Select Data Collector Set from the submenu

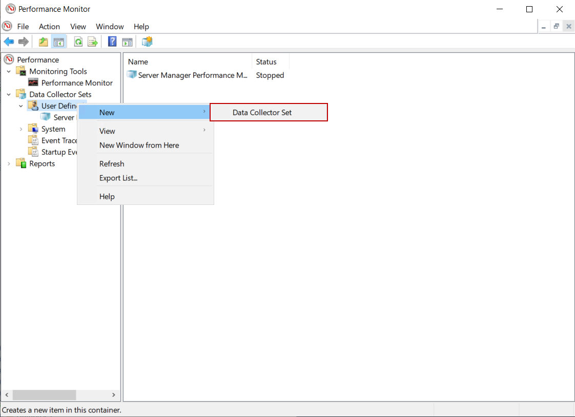click(269, 113)
